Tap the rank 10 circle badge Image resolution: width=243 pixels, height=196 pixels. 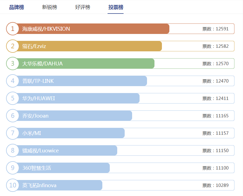[x=13, y=185]
